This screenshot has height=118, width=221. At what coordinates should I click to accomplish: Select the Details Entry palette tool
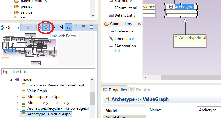[122, 15]
